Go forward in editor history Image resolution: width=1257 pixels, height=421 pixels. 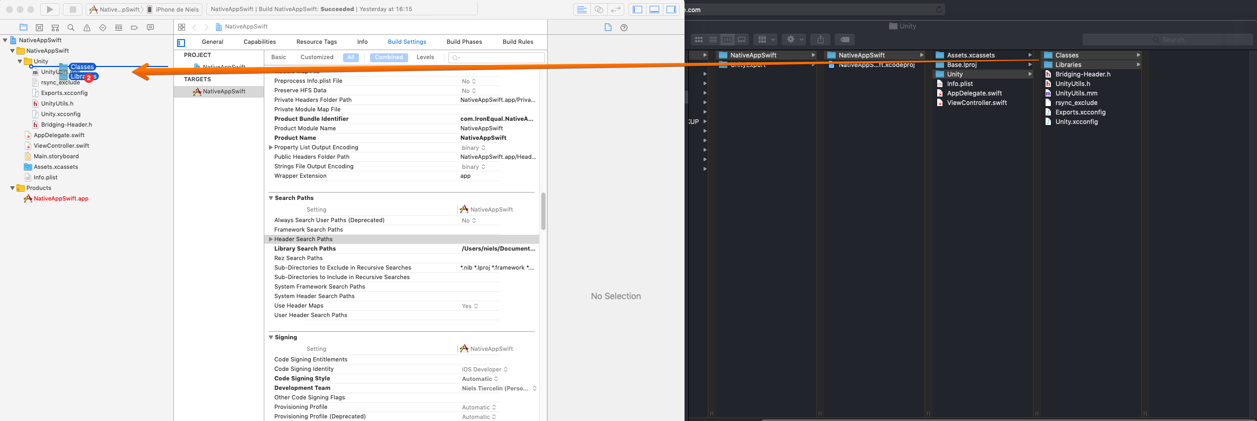(206, 27)
